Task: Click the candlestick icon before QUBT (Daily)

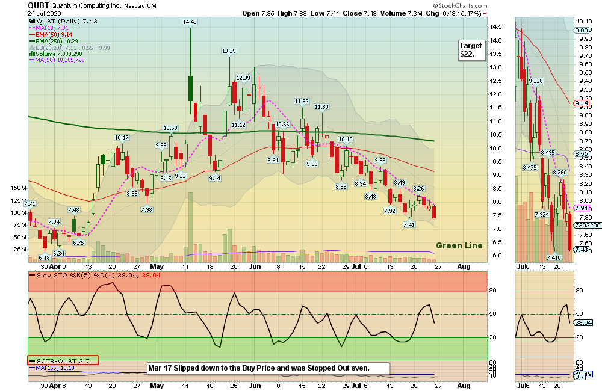Action: [33, 22]
